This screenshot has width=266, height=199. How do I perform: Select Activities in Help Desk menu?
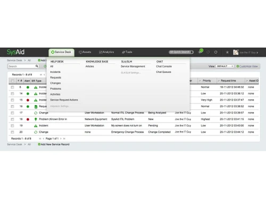55,94
